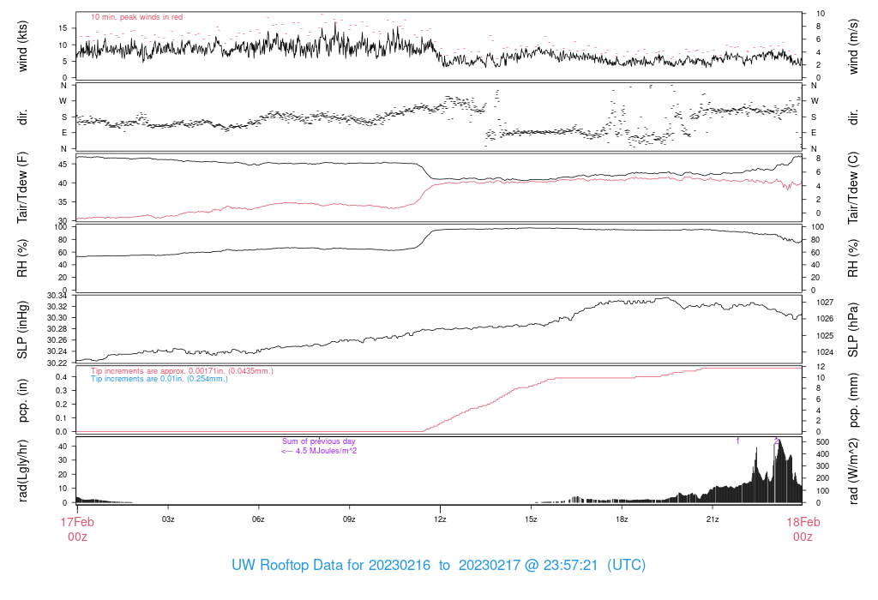
Task: Click the 'SLP (inHg)' axis label
Action: click(x=22, y=330)
